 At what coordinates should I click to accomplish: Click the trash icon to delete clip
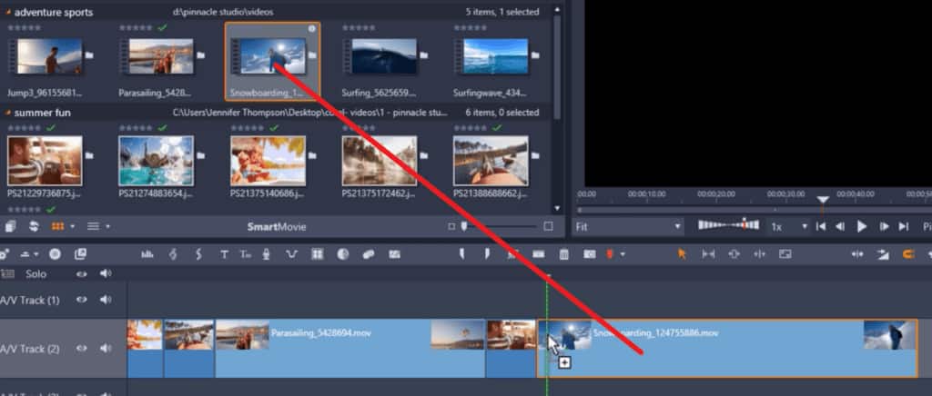pos(563,254)
